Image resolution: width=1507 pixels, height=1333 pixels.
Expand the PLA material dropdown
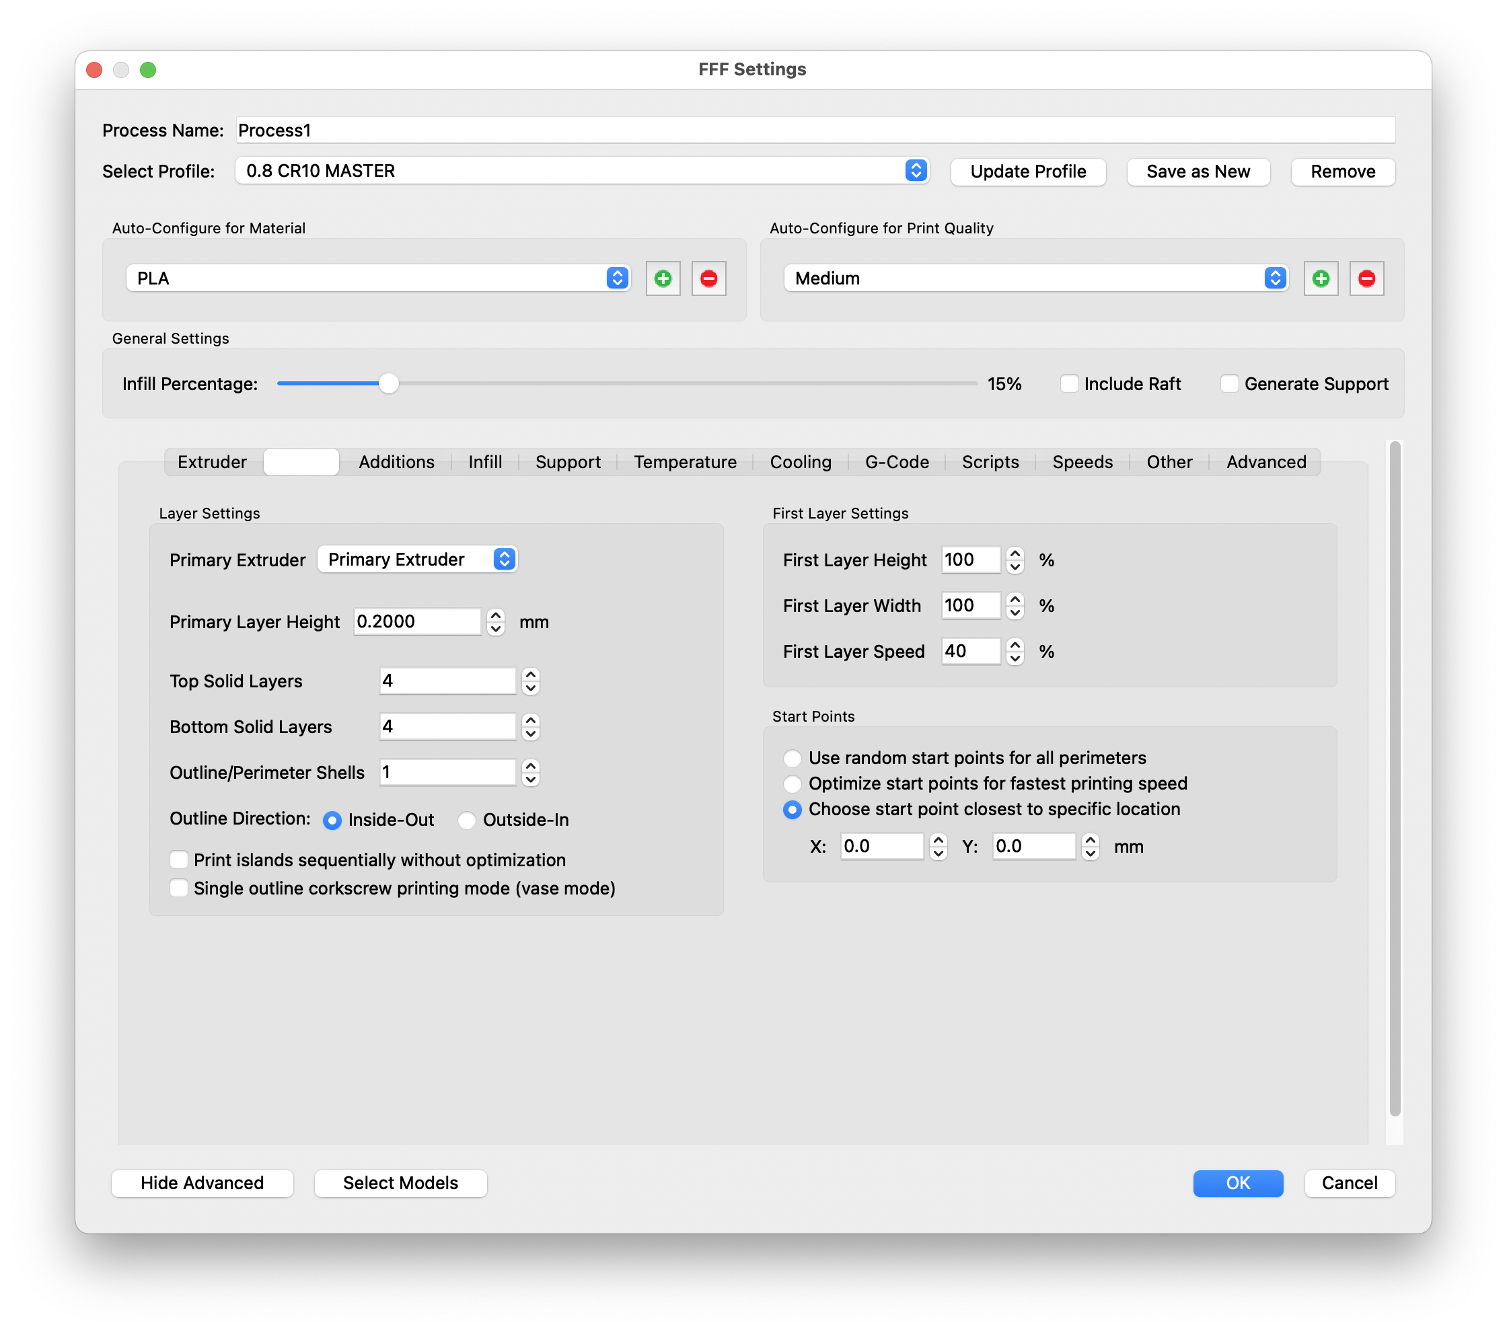tap(378, 278)
